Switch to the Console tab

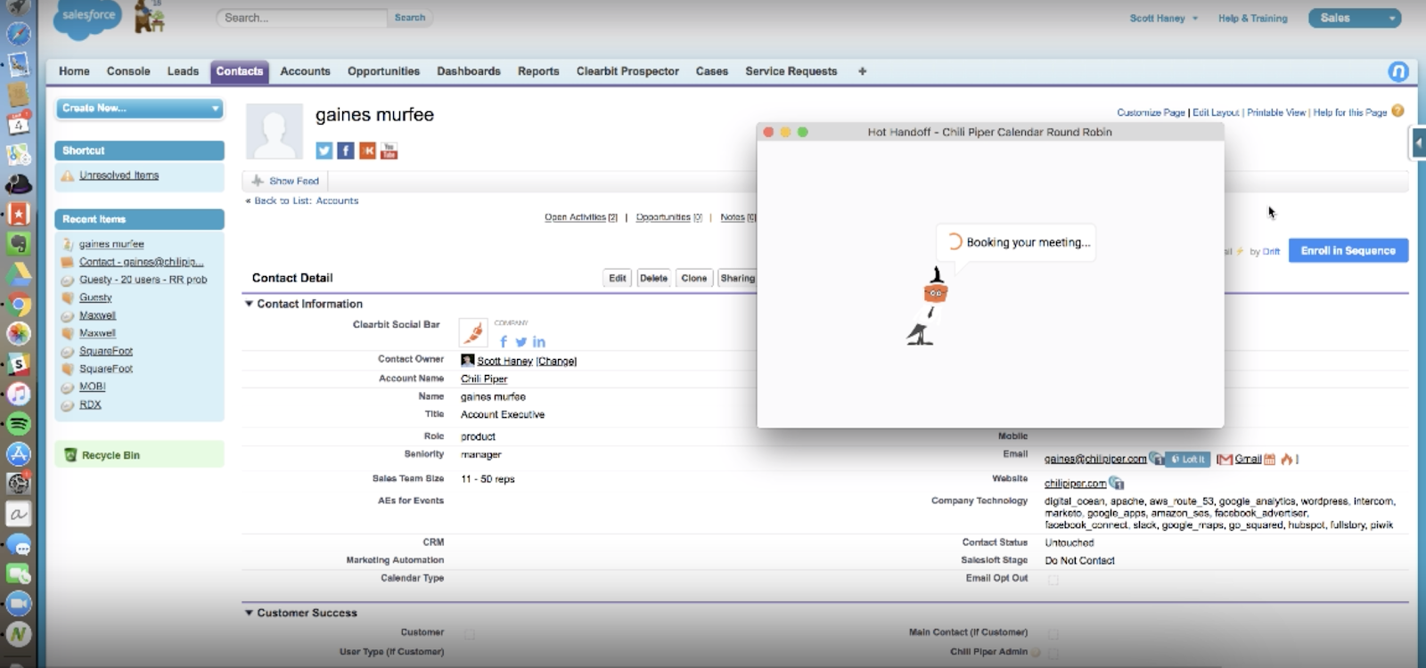pos(128,71)
